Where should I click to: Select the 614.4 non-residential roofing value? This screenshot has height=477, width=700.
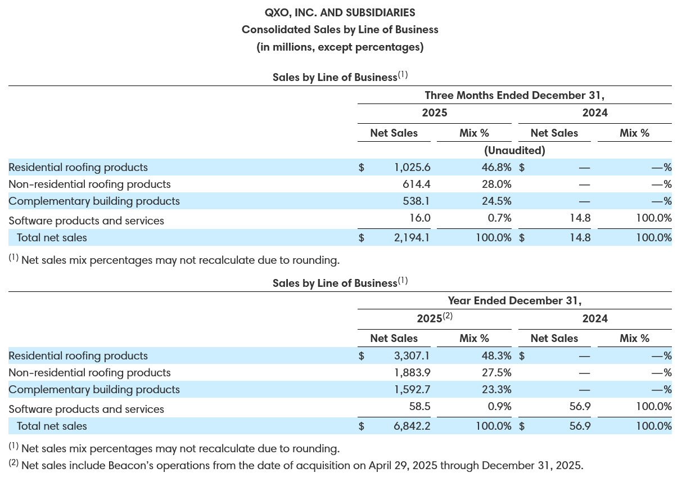point(417,184)
